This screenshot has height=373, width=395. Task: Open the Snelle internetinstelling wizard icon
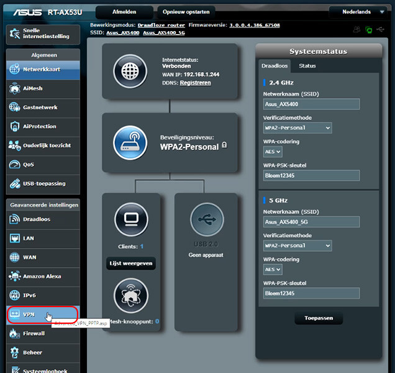point(15,34)
